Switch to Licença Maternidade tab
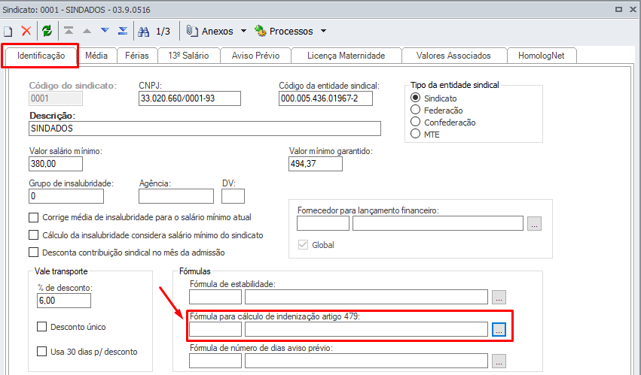The height and width of the screenshot is (375, 641). coord(346,56)
